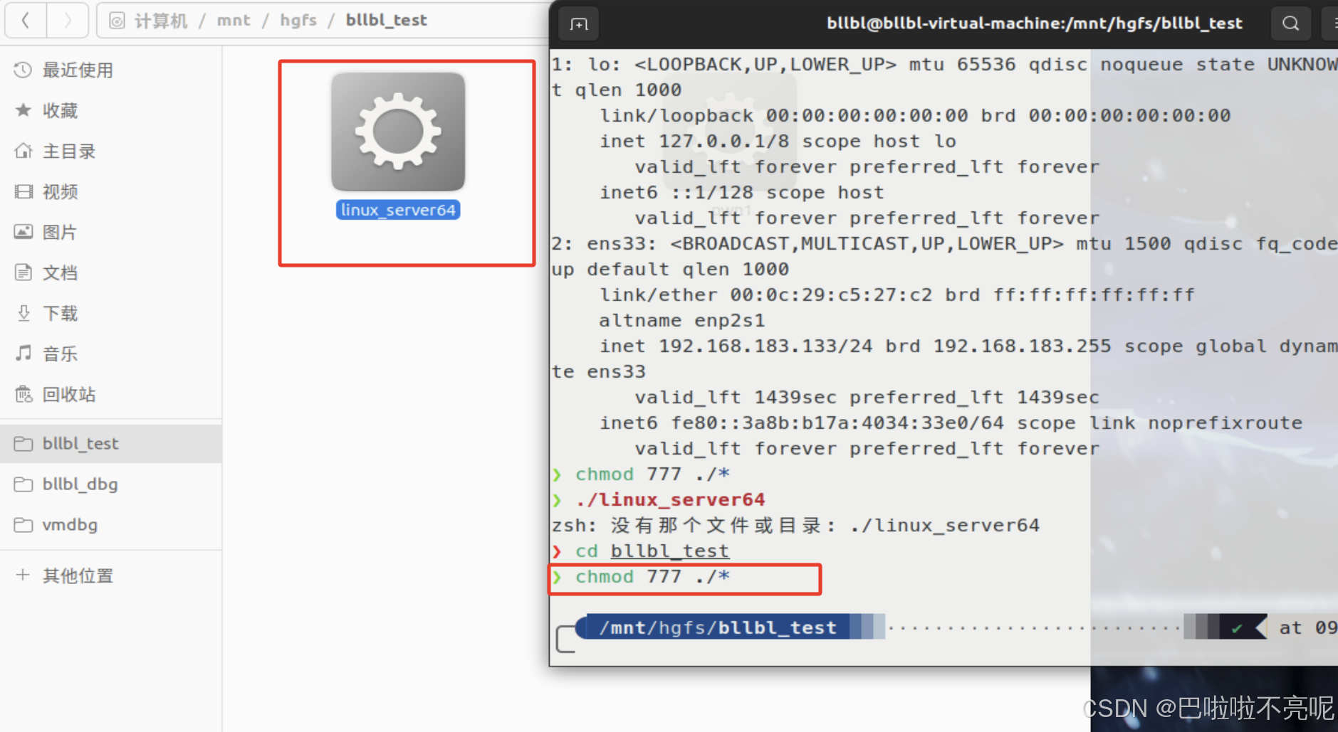The height and width of the screenshot is (732, 1338).
Task: Select the bllbl_dbg folder in sidebar
Action: [x=80, y=484]
